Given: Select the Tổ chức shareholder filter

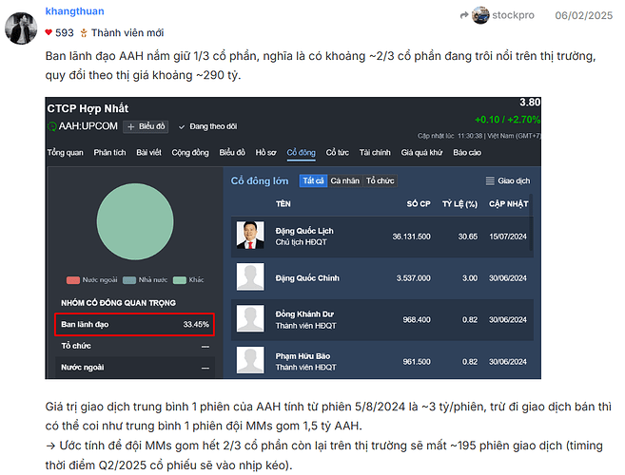Looking at the screenshot, I should click(380, 180).
